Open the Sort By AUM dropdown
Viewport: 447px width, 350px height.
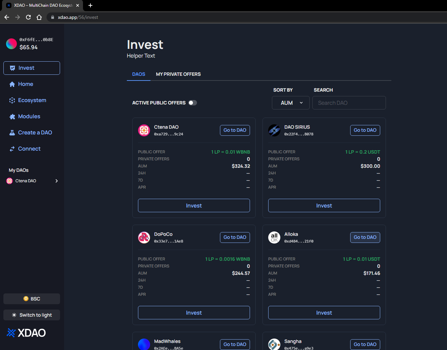291,103
